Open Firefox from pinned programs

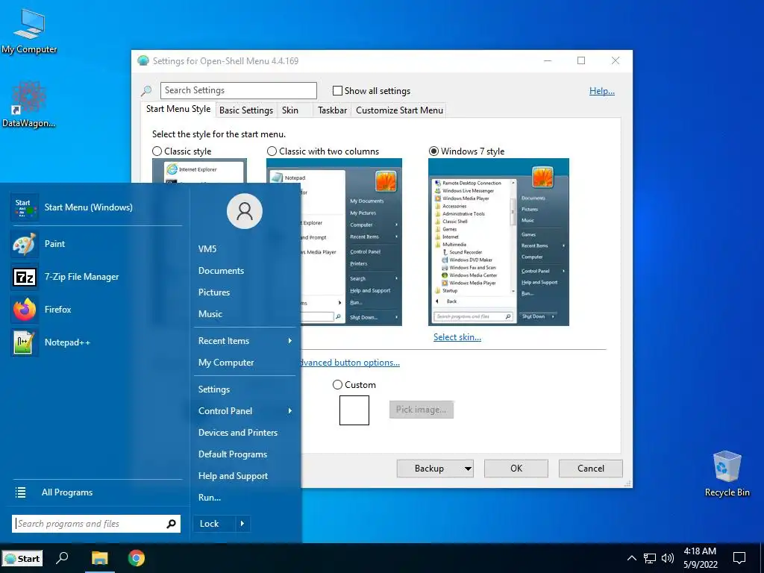pyautogui.click(x=96, y=310)
